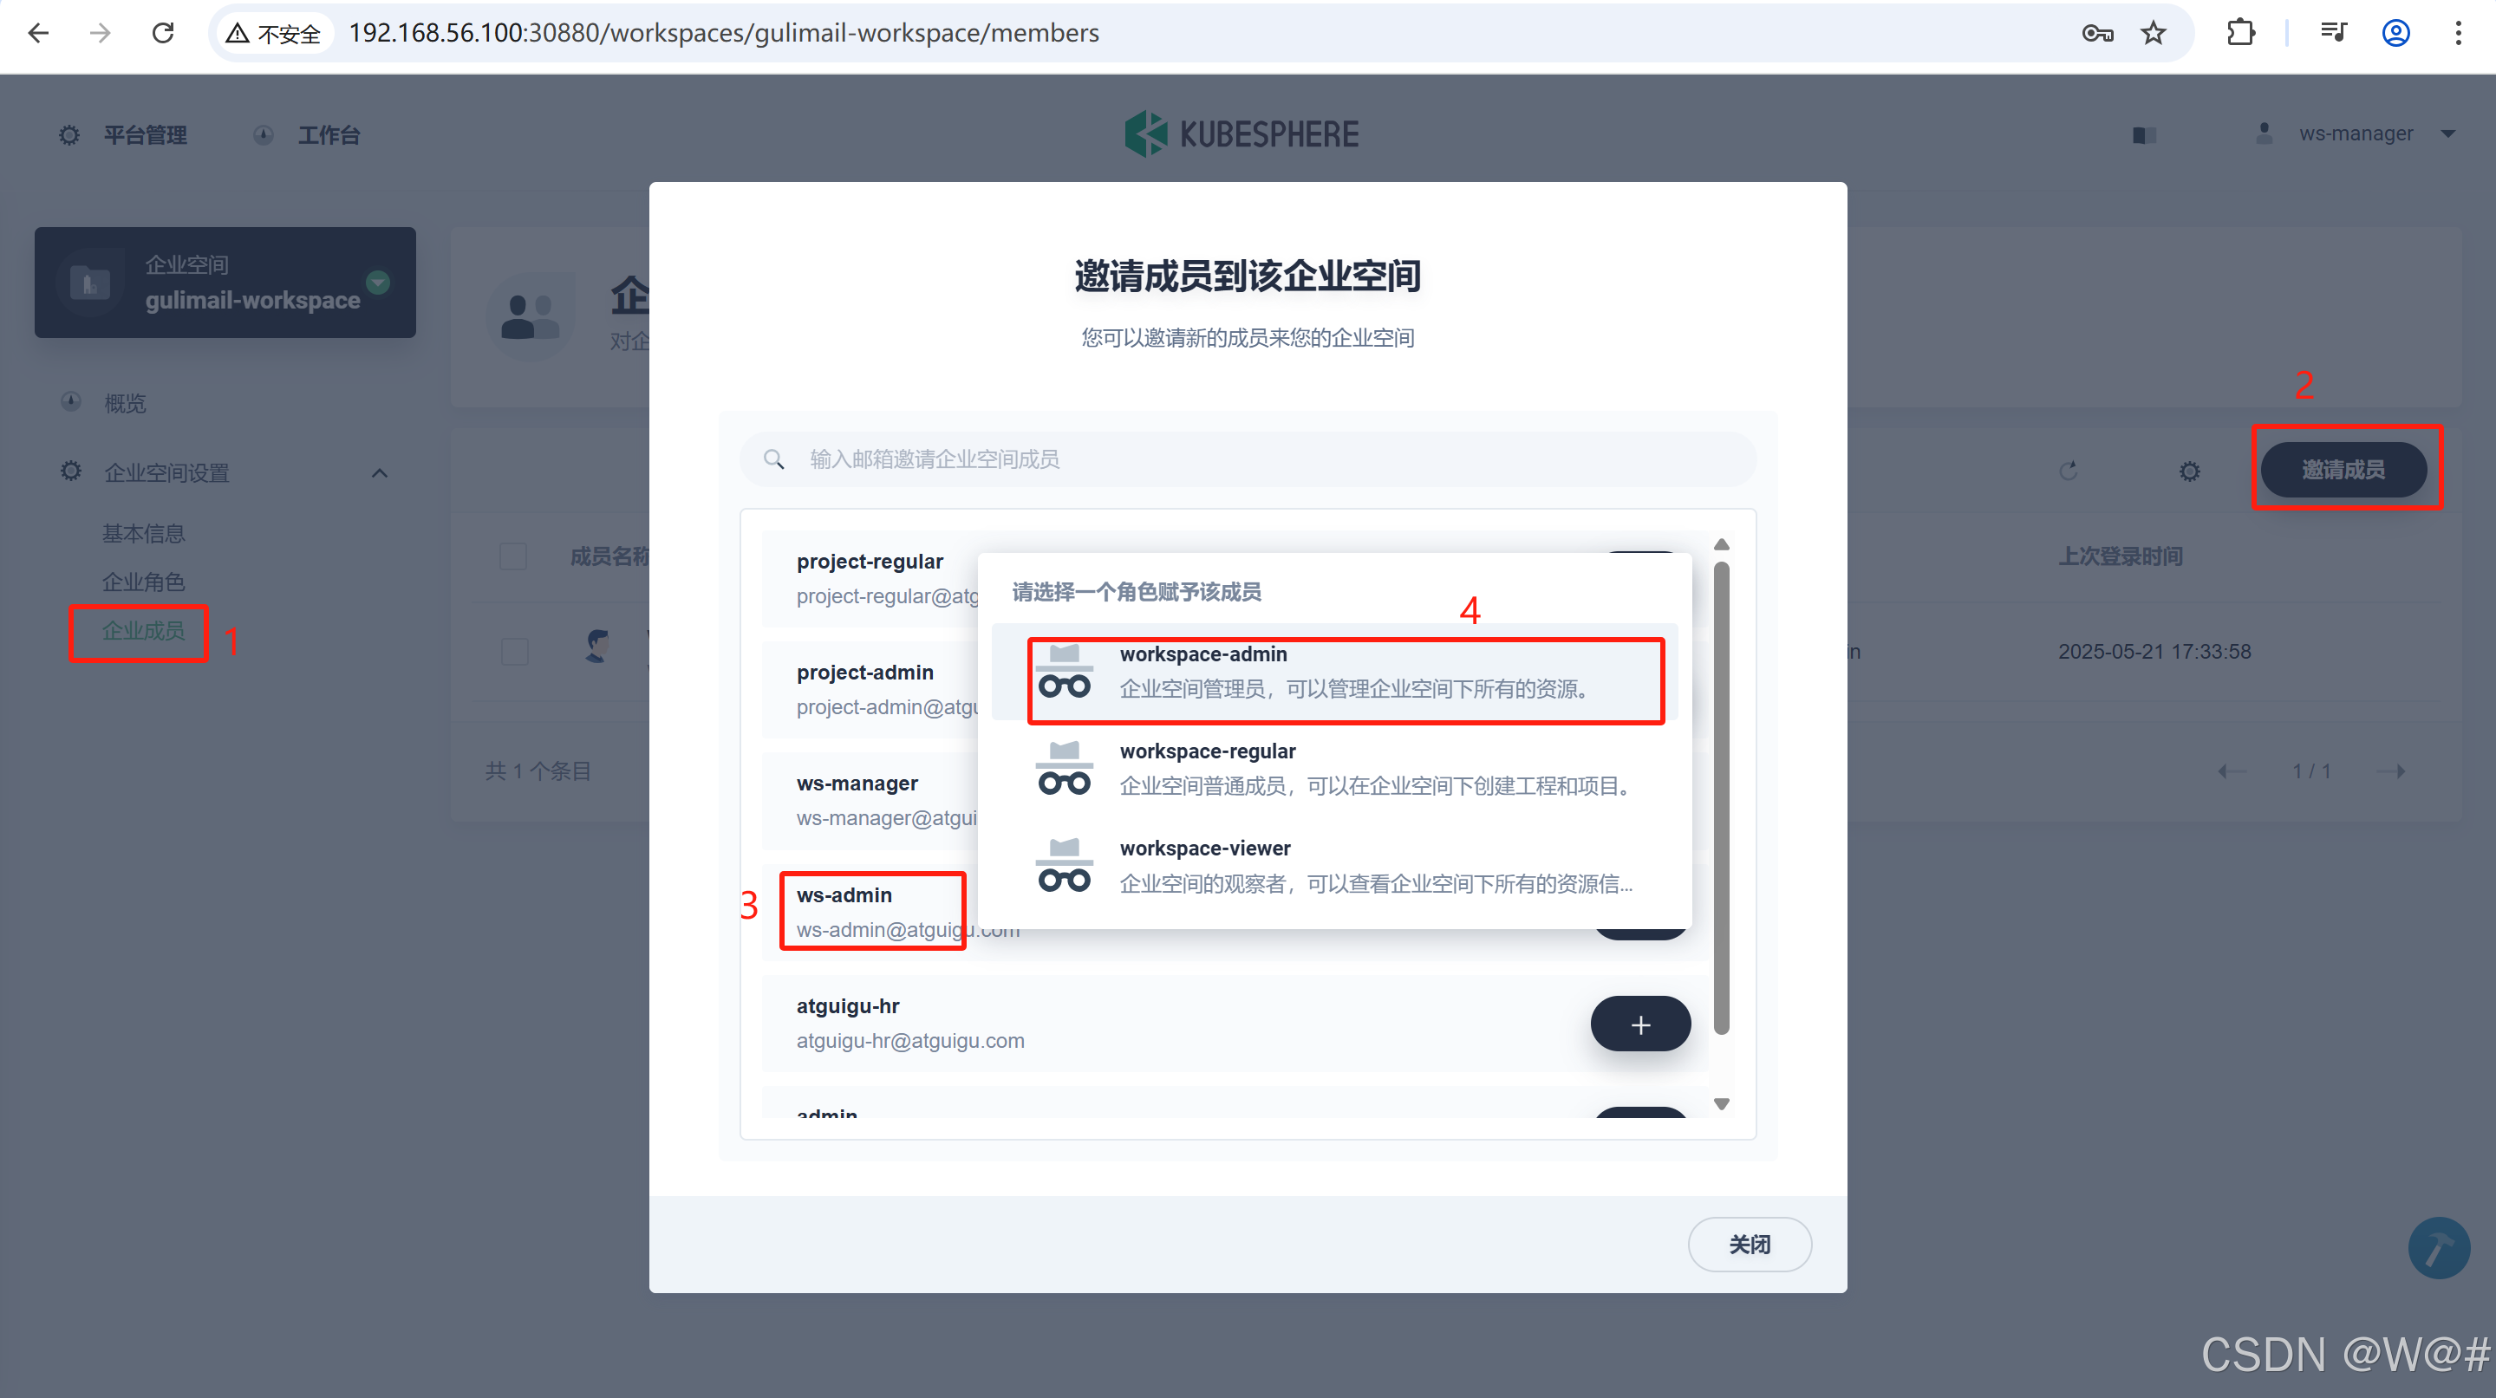Click the workspace-regular role icon
The image size is (2496, 1398).
1064,768
